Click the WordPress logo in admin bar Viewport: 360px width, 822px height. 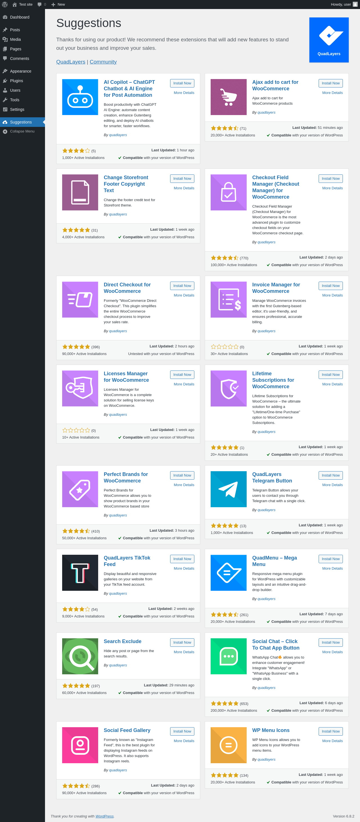click(x=5, y=5)
